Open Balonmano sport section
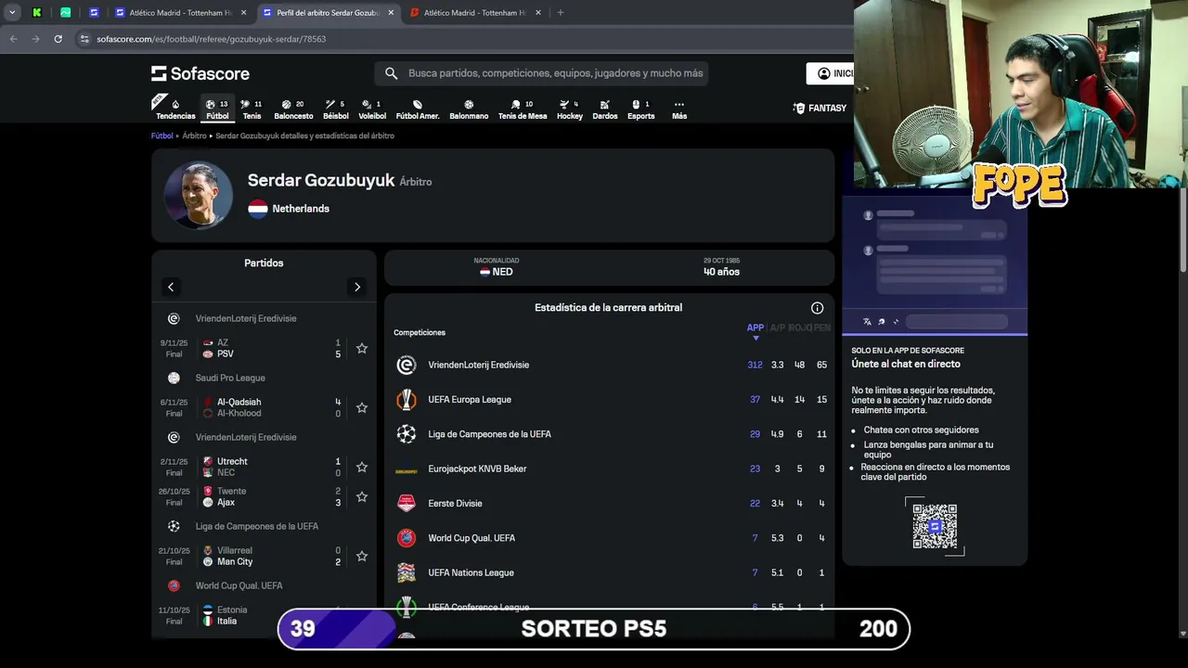The height and width of the screenshot is (668, 1188). click(469, 109)
